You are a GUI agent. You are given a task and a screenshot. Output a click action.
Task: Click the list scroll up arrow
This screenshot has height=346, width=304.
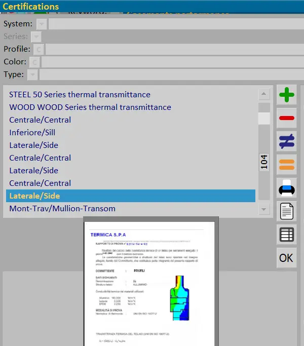264,94
